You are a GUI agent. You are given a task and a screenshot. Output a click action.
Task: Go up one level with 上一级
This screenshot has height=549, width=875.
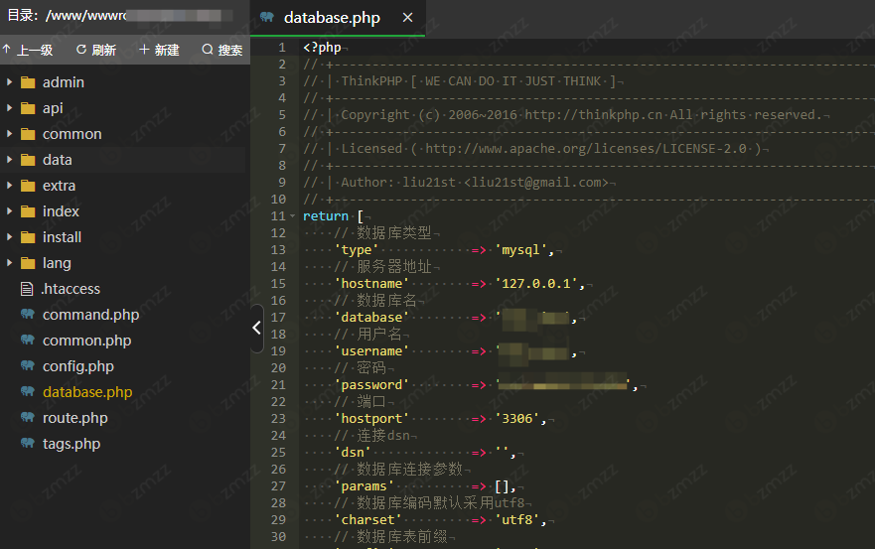28,51
